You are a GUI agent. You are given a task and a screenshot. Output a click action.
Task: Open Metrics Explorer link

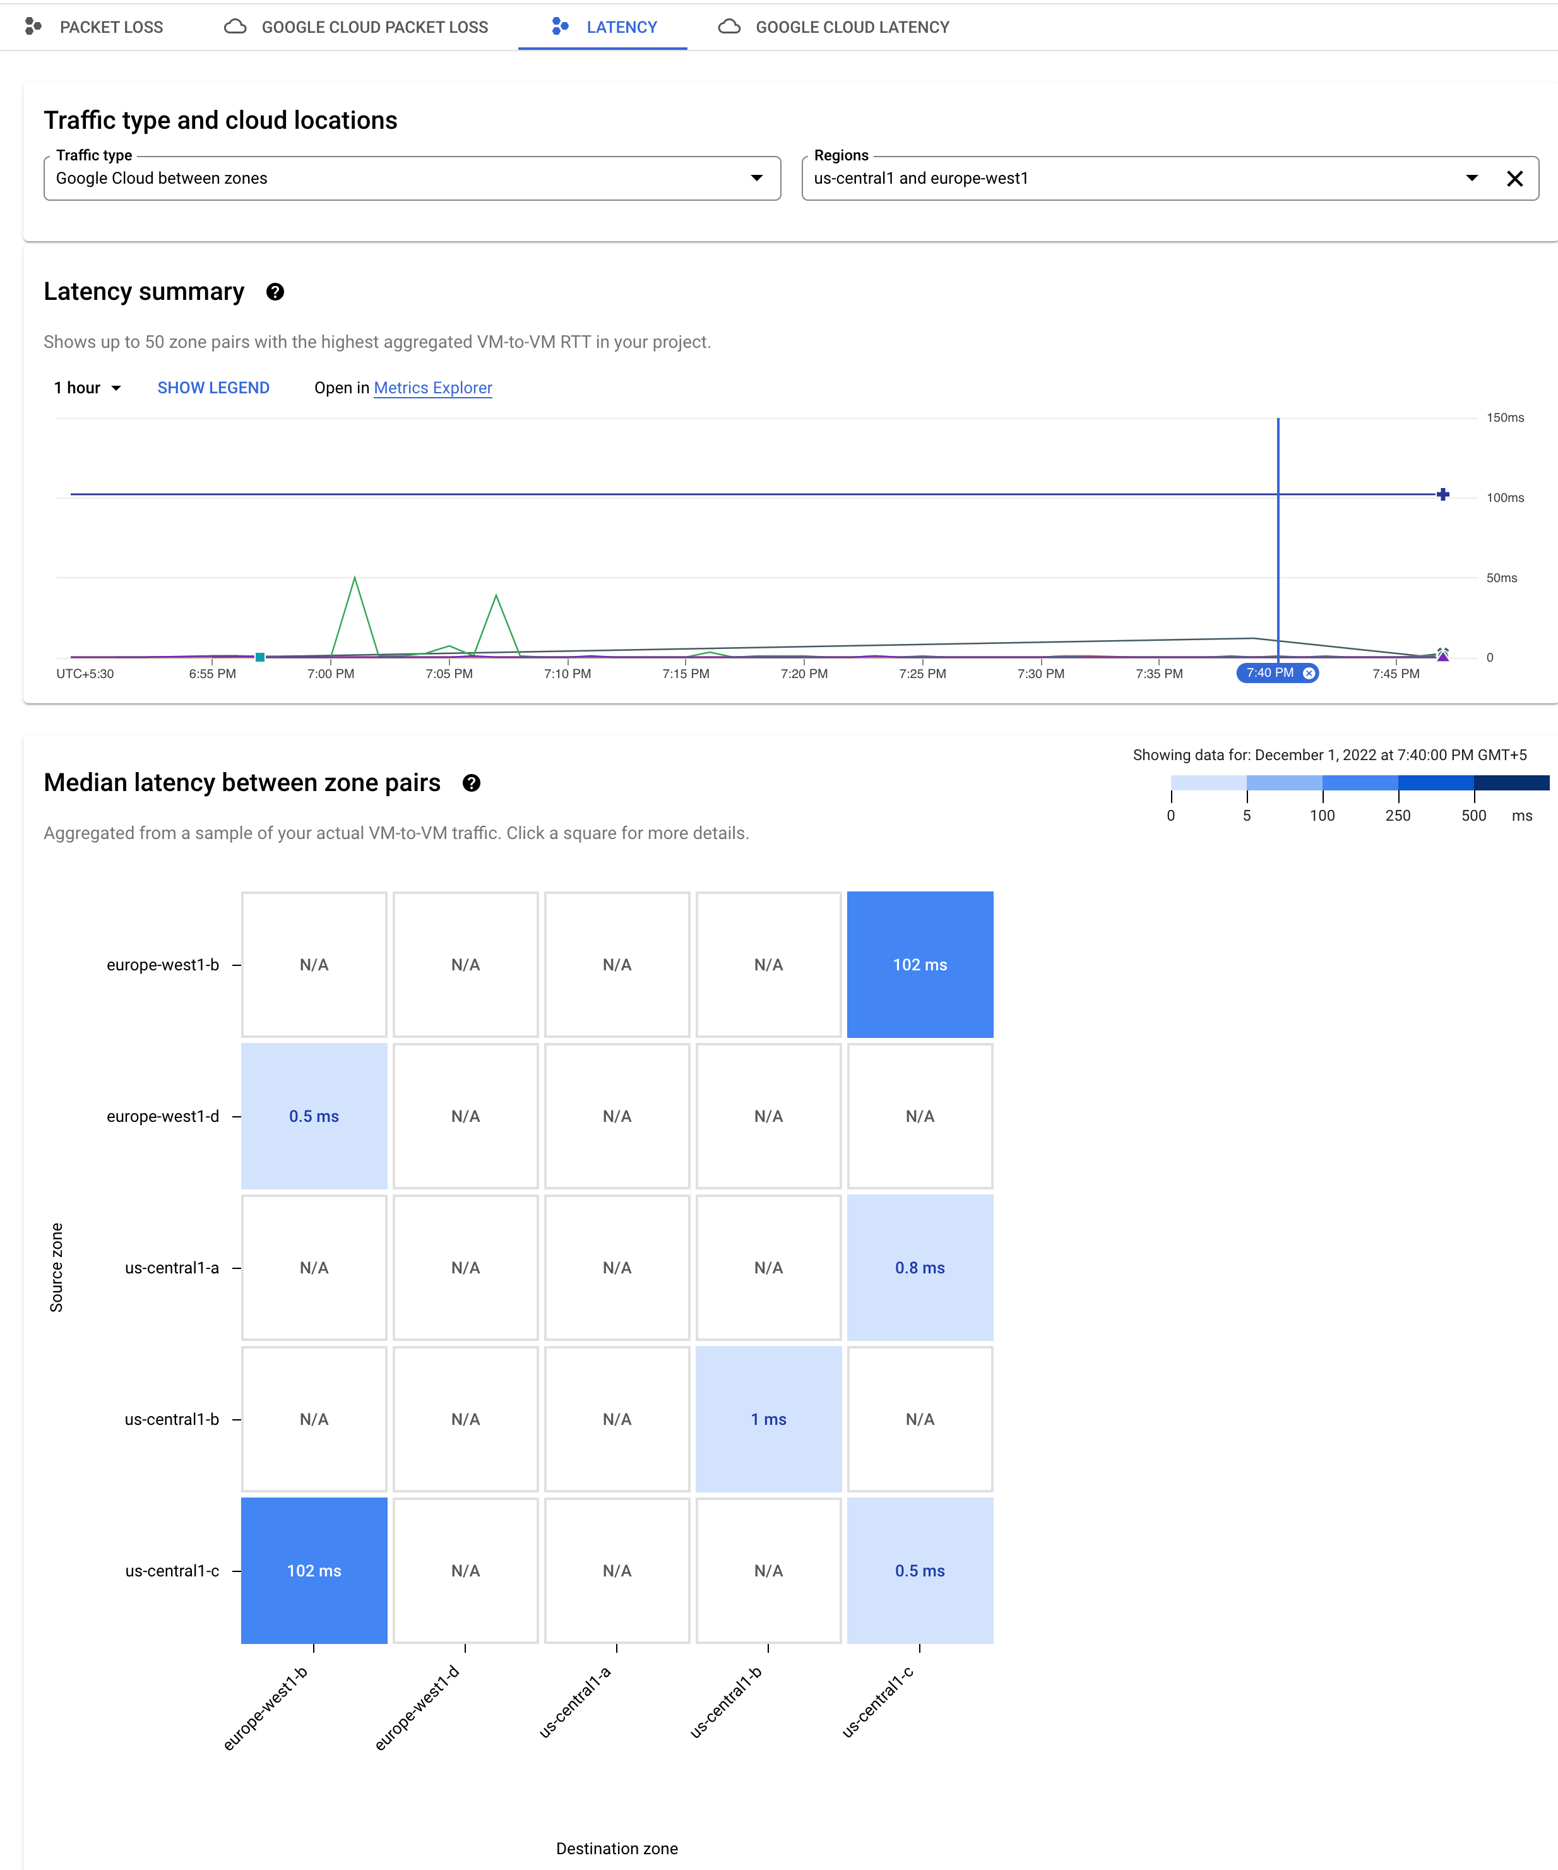(x=432, y=388)
